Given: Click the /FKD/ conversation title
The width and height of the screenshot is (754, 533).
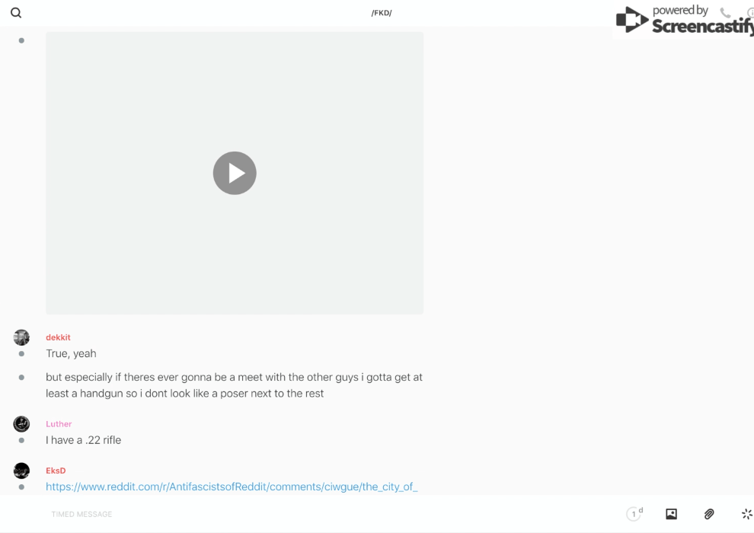Looking at the screenshot, I should [382, 13].
